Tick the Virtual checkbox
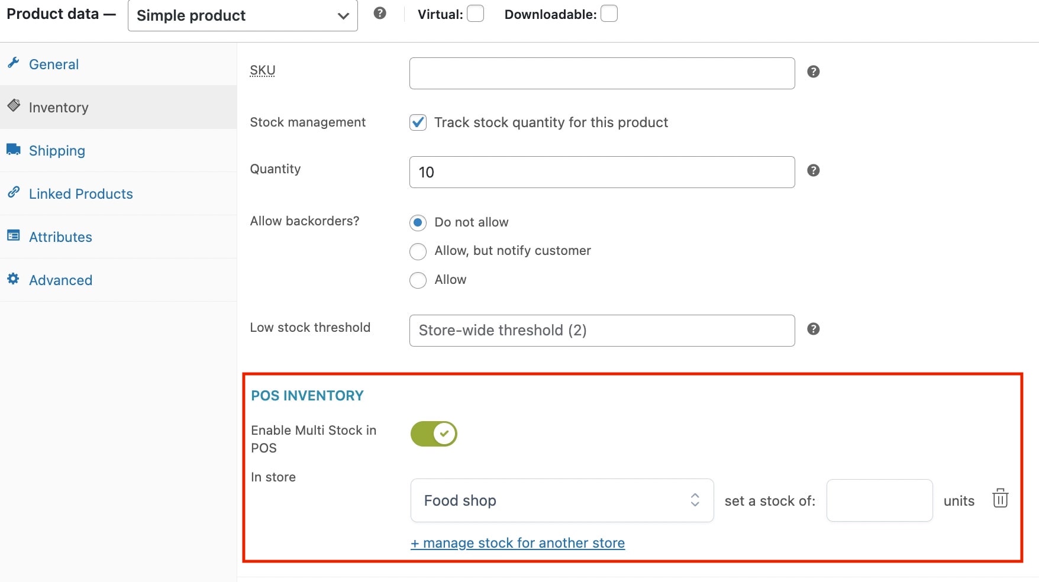The height and width of the screenshot is (582, 1039). click(x=475, y=14)
